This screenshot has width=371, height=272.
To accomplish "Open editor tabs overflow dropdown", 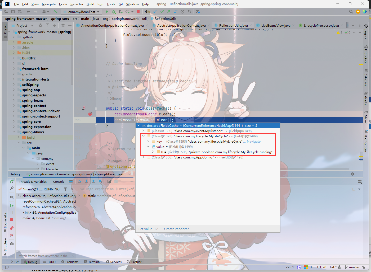I will pyautogui.click(x=353, y=25).
